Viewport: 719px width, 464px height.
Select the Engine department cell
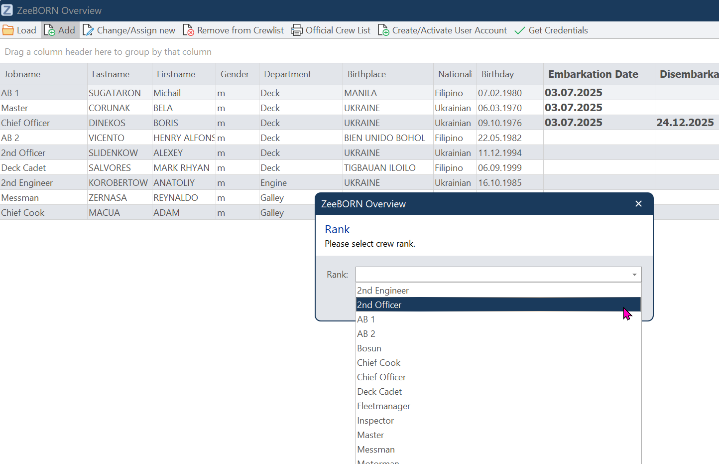coord(301,183)
